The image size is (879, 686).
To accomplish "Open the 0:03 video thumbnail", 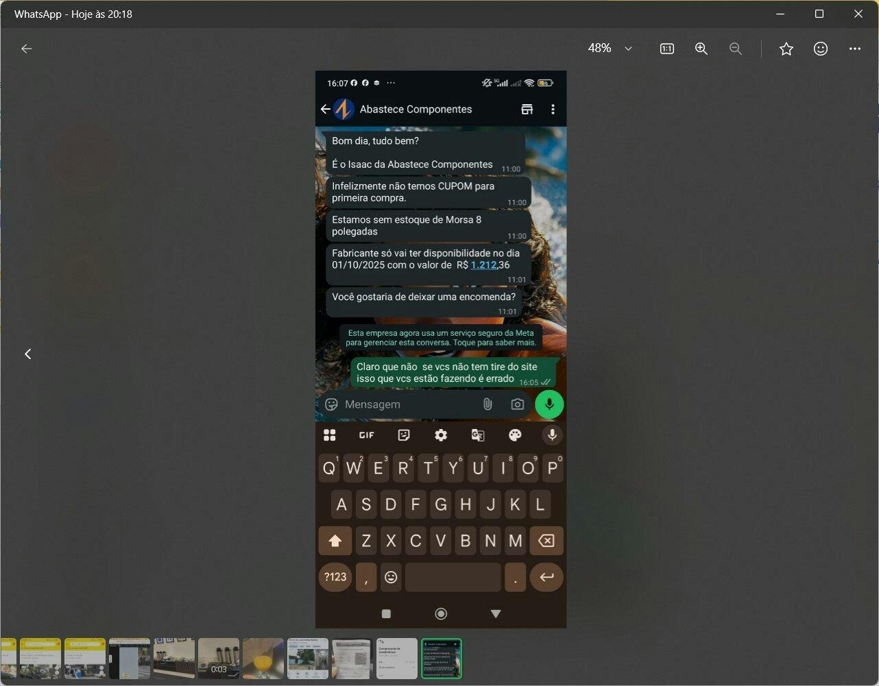I will (x=219, y=659).
